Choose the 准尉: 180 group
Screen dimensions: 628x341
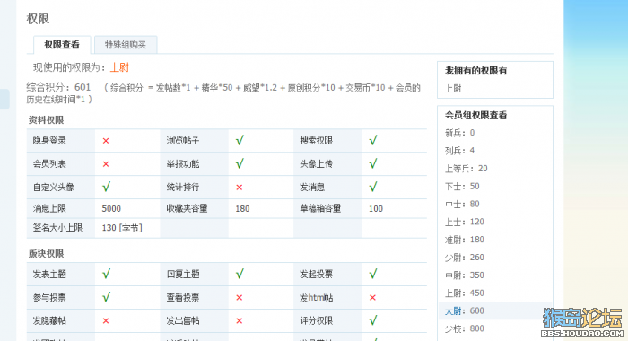[465, 240]
